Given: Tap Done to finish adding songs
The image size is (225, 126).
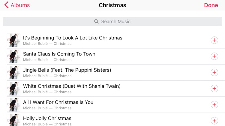Looking at the screenshot, I should [x=211, y=5].
